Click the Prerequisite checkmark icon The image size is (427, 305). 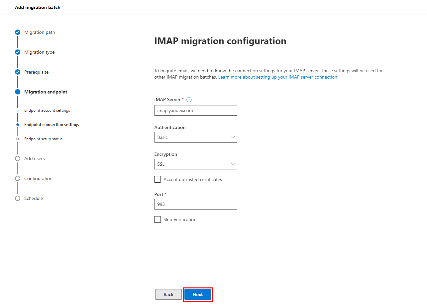click(18, 72)
